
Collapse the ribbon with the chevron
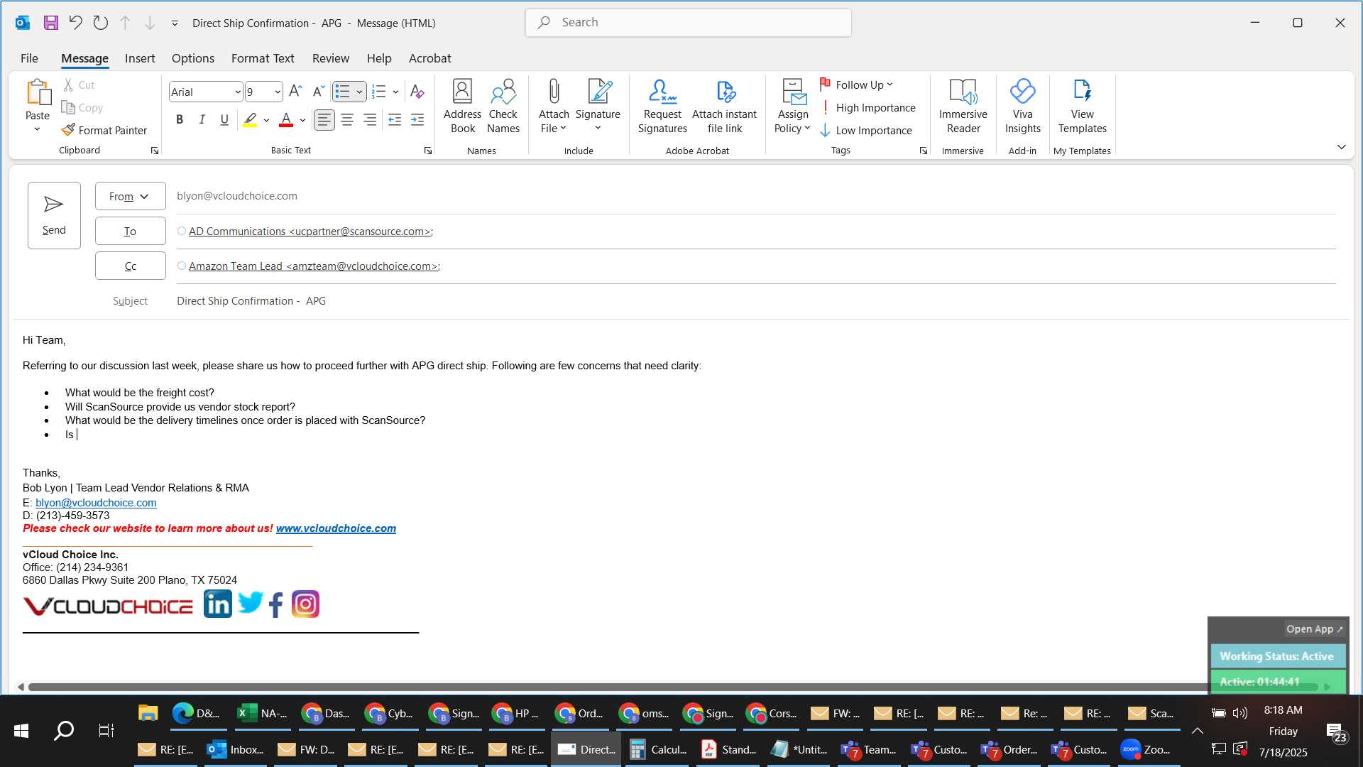pos(1341,147)
